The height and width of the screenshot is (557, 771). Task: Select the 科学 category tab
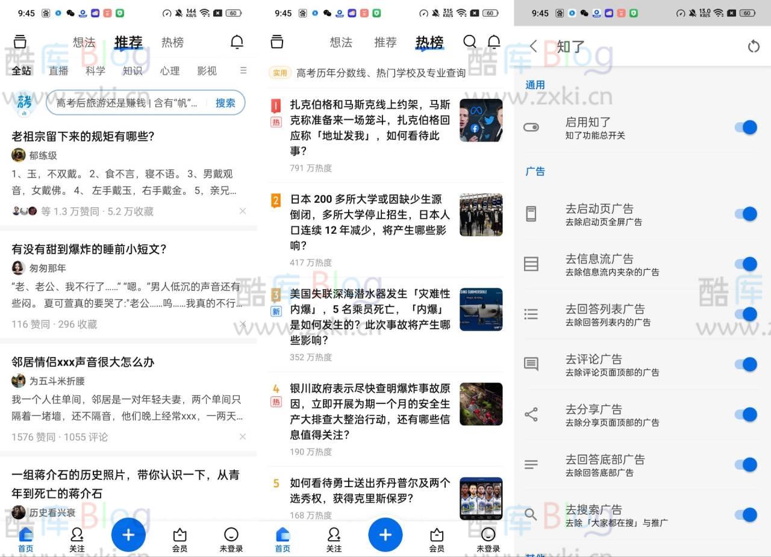pos(96,70)
